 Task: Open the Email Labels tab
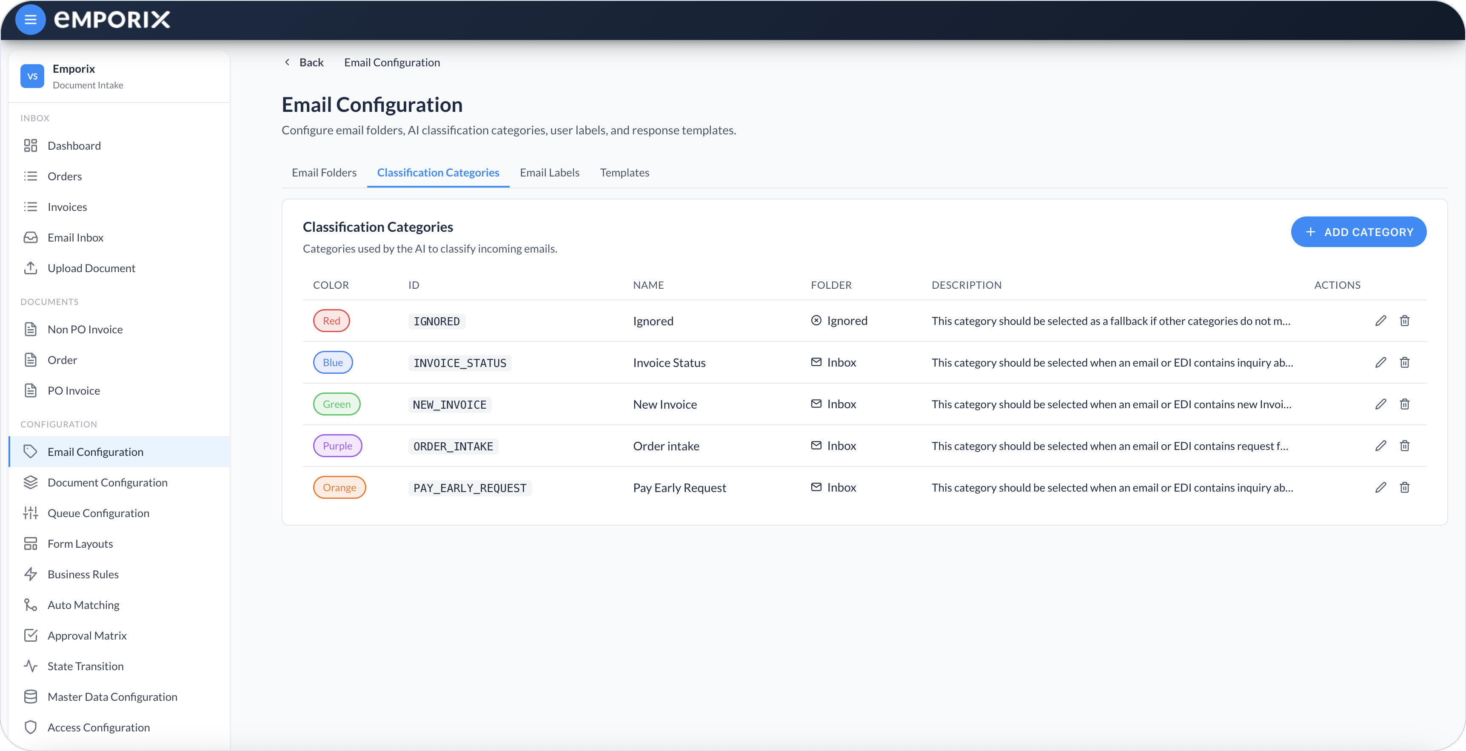coord(550,172)
